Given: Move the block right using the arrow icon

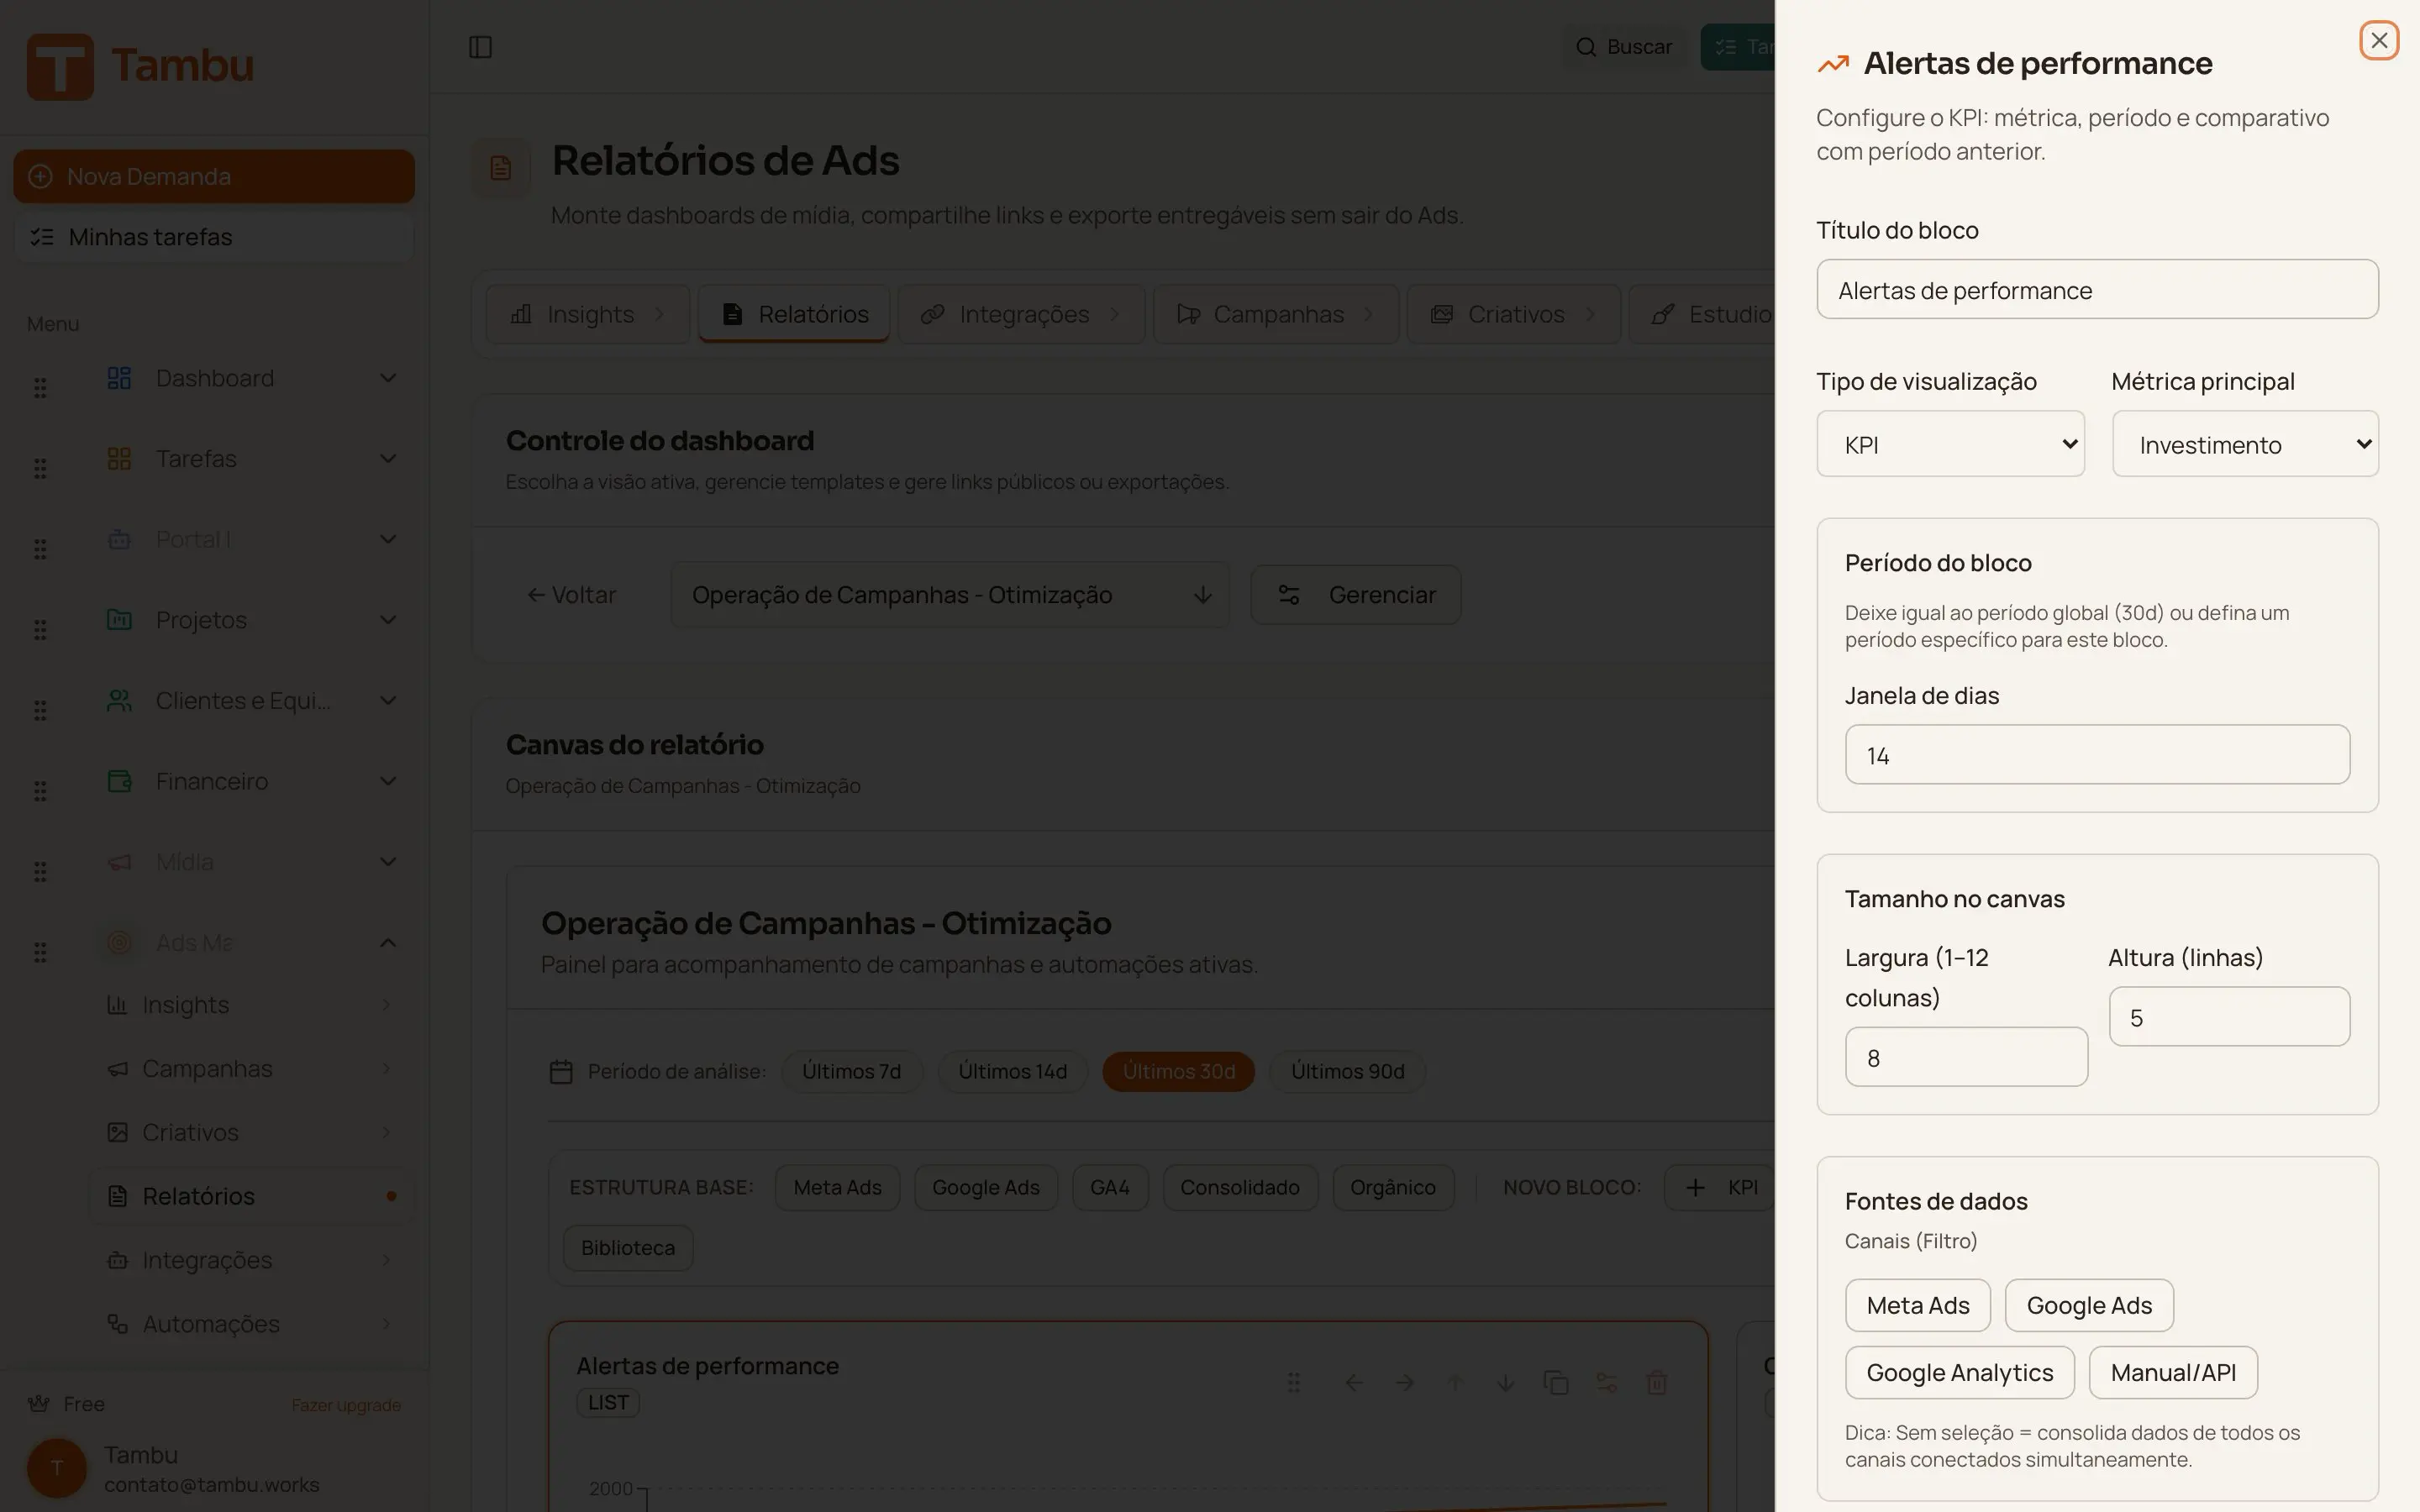Looking at the screenshot, I should (x=1404, y=1383).
